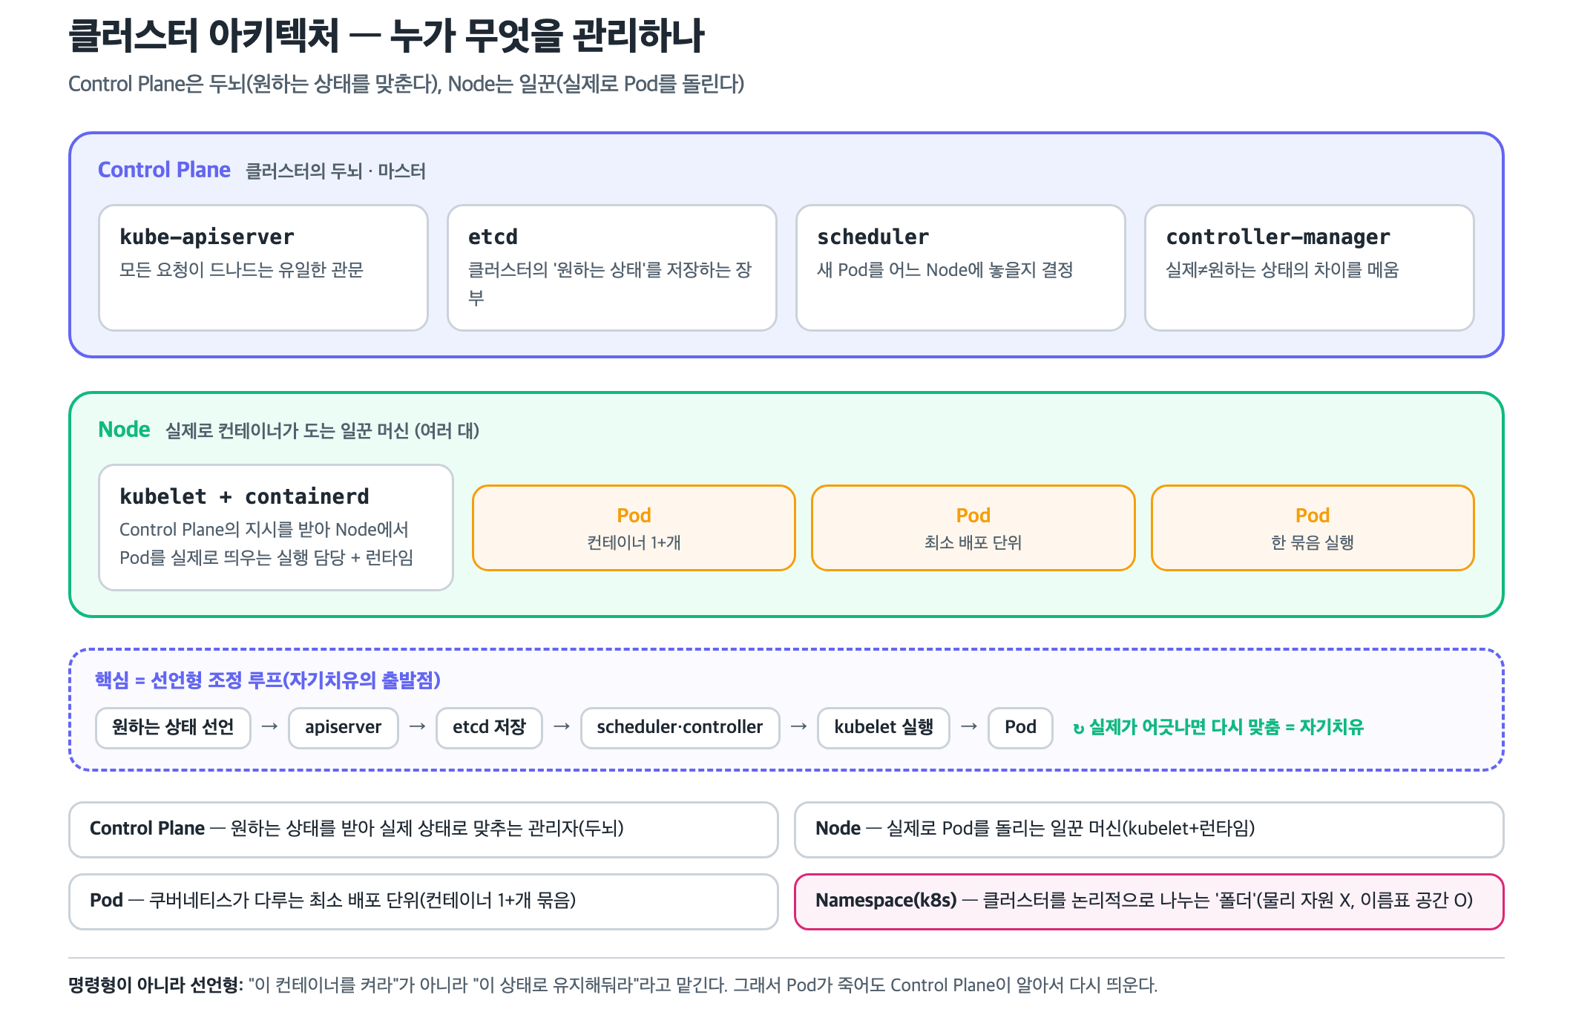The width and height of the screenshot is (1573, 1012).
Task: Select the scheduler·controller step chip
Action: pyautogui.click(x=680, y=728)
